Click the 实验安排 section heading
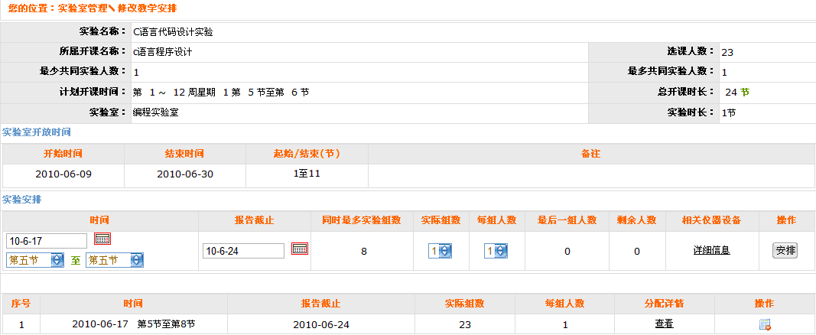816x335 pixels. tap(21, 200)
